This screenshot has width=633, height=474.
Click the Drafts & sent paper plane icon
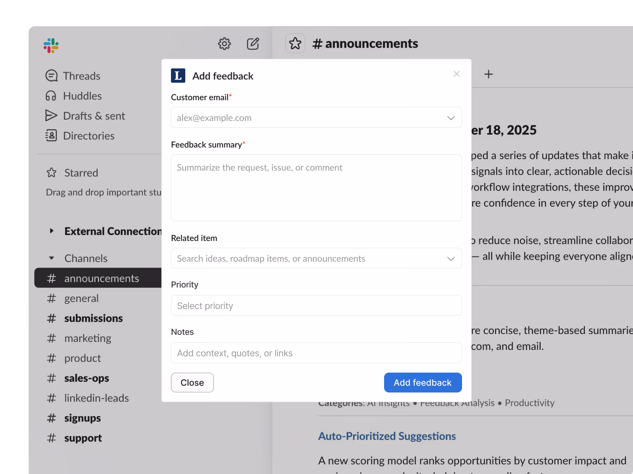tap(51, 116)
